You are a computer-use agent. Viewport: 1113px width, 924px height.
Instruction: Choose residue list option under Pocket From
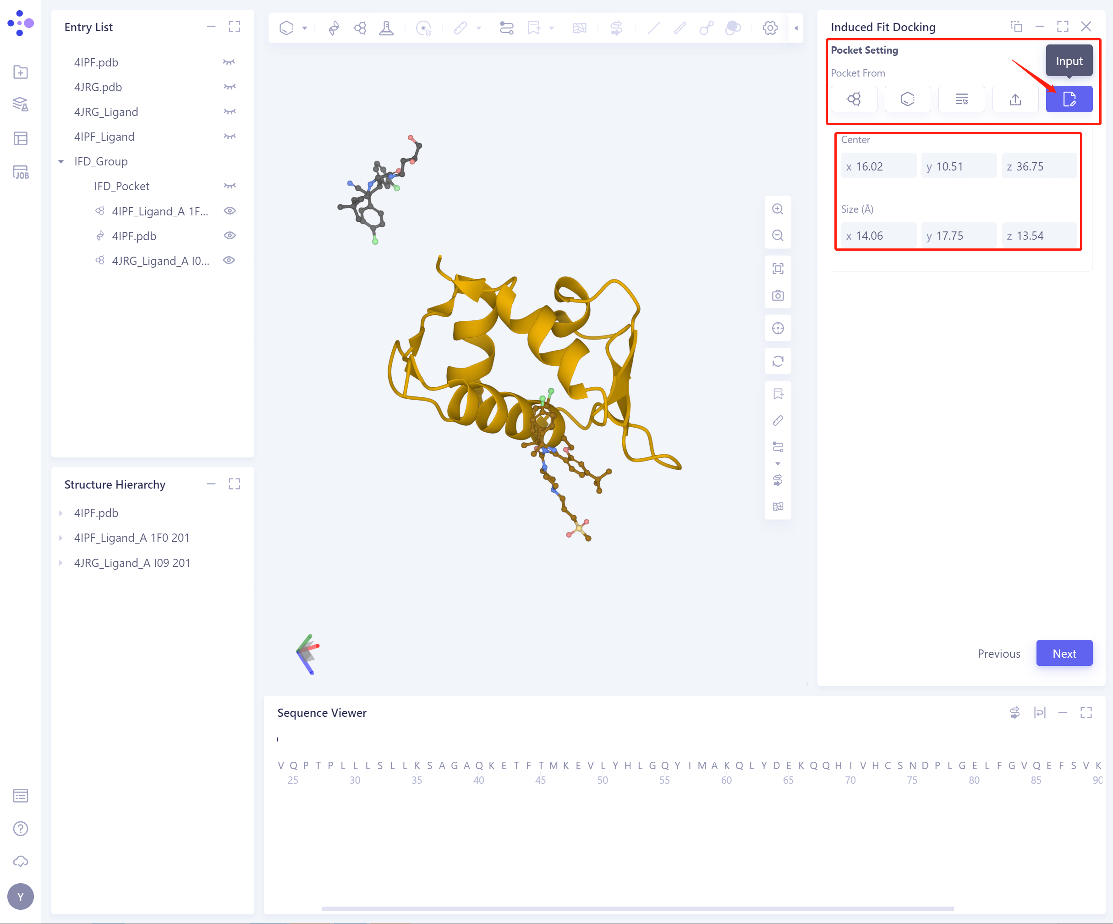961,99
